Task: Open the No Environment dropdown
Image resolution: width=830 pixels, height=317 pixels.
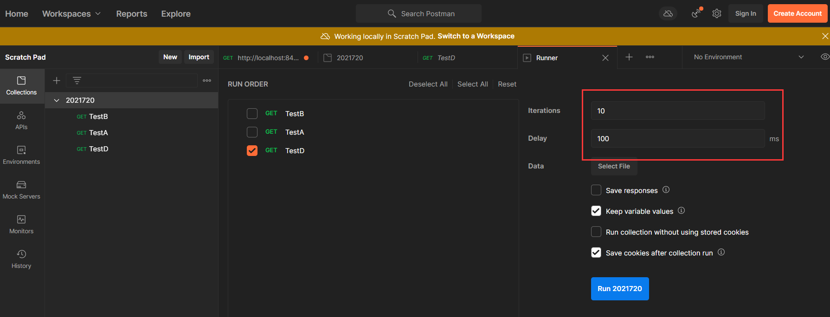Action: coord(749,57)
